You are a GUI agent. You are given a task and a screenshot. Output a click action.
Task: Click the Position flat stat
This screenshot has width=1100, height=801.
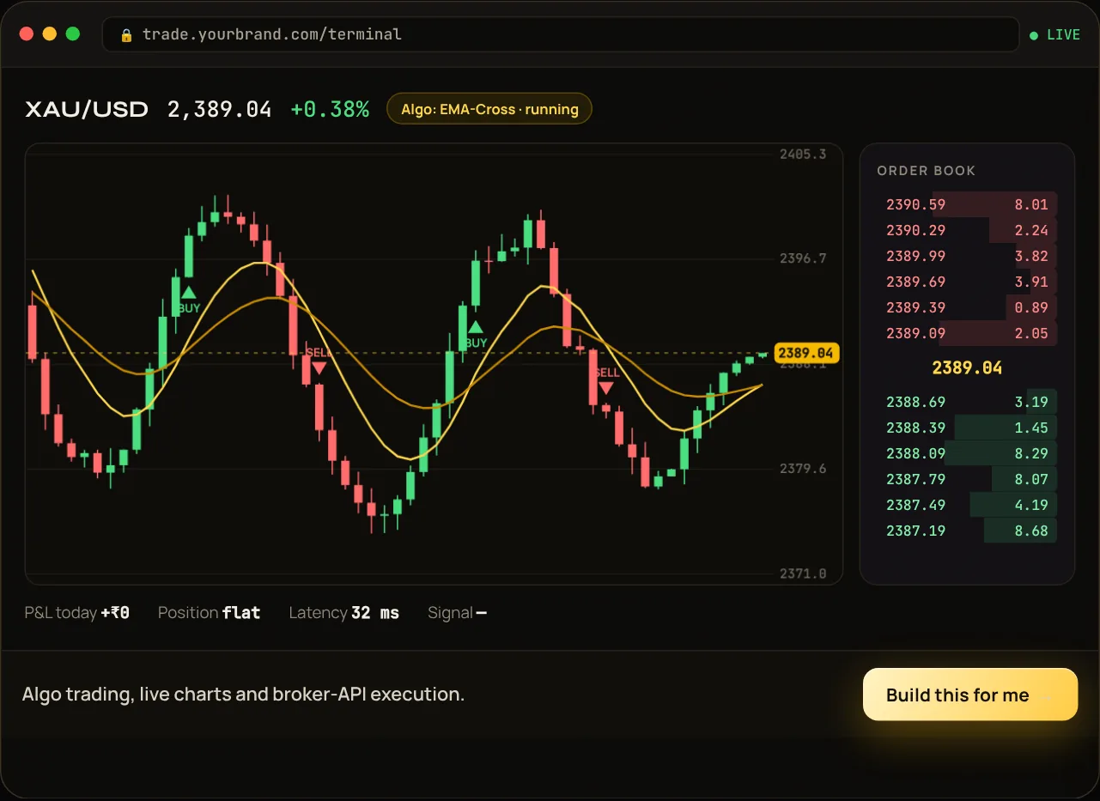coord(210,612)
